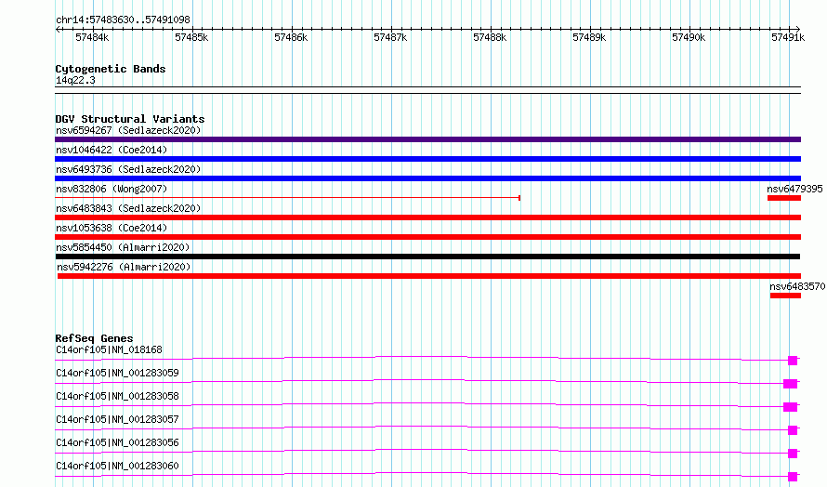Click the nsv6483570 variant label
This screenshot has height=487, width=827.
pyautogui.click(x=797, y=286)
